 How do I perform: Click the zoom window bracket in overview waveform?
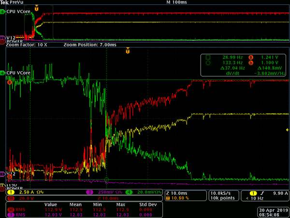point(39,23)
